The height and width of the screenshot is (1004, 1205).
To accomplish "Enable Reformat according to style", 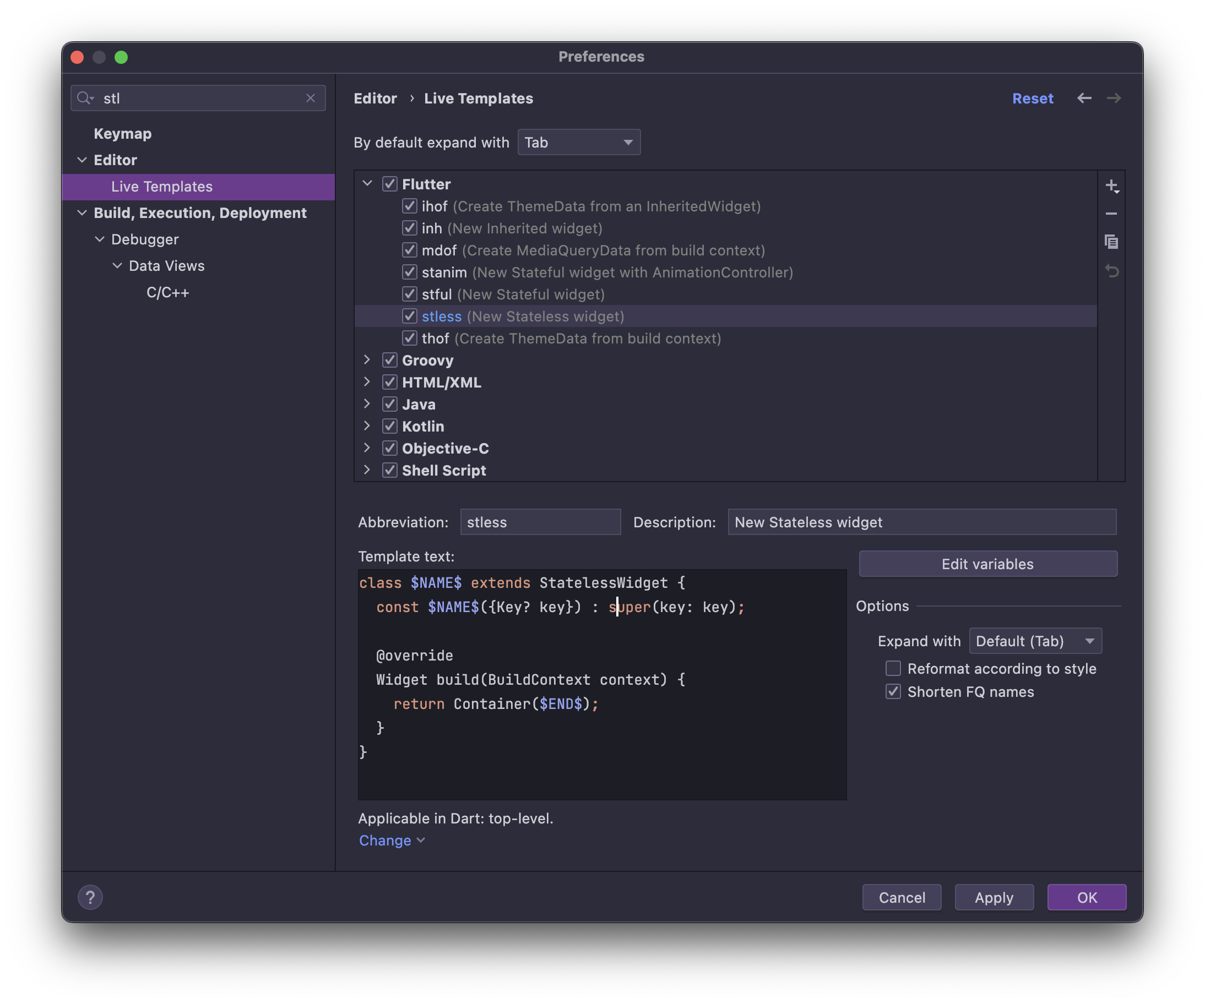I will coord(893,669).
